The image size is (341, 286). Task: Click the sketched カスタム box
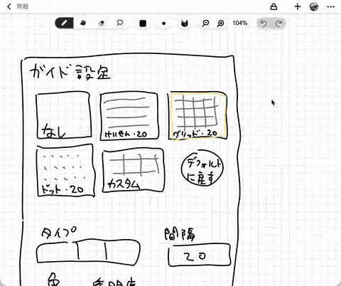coord(133,171)
